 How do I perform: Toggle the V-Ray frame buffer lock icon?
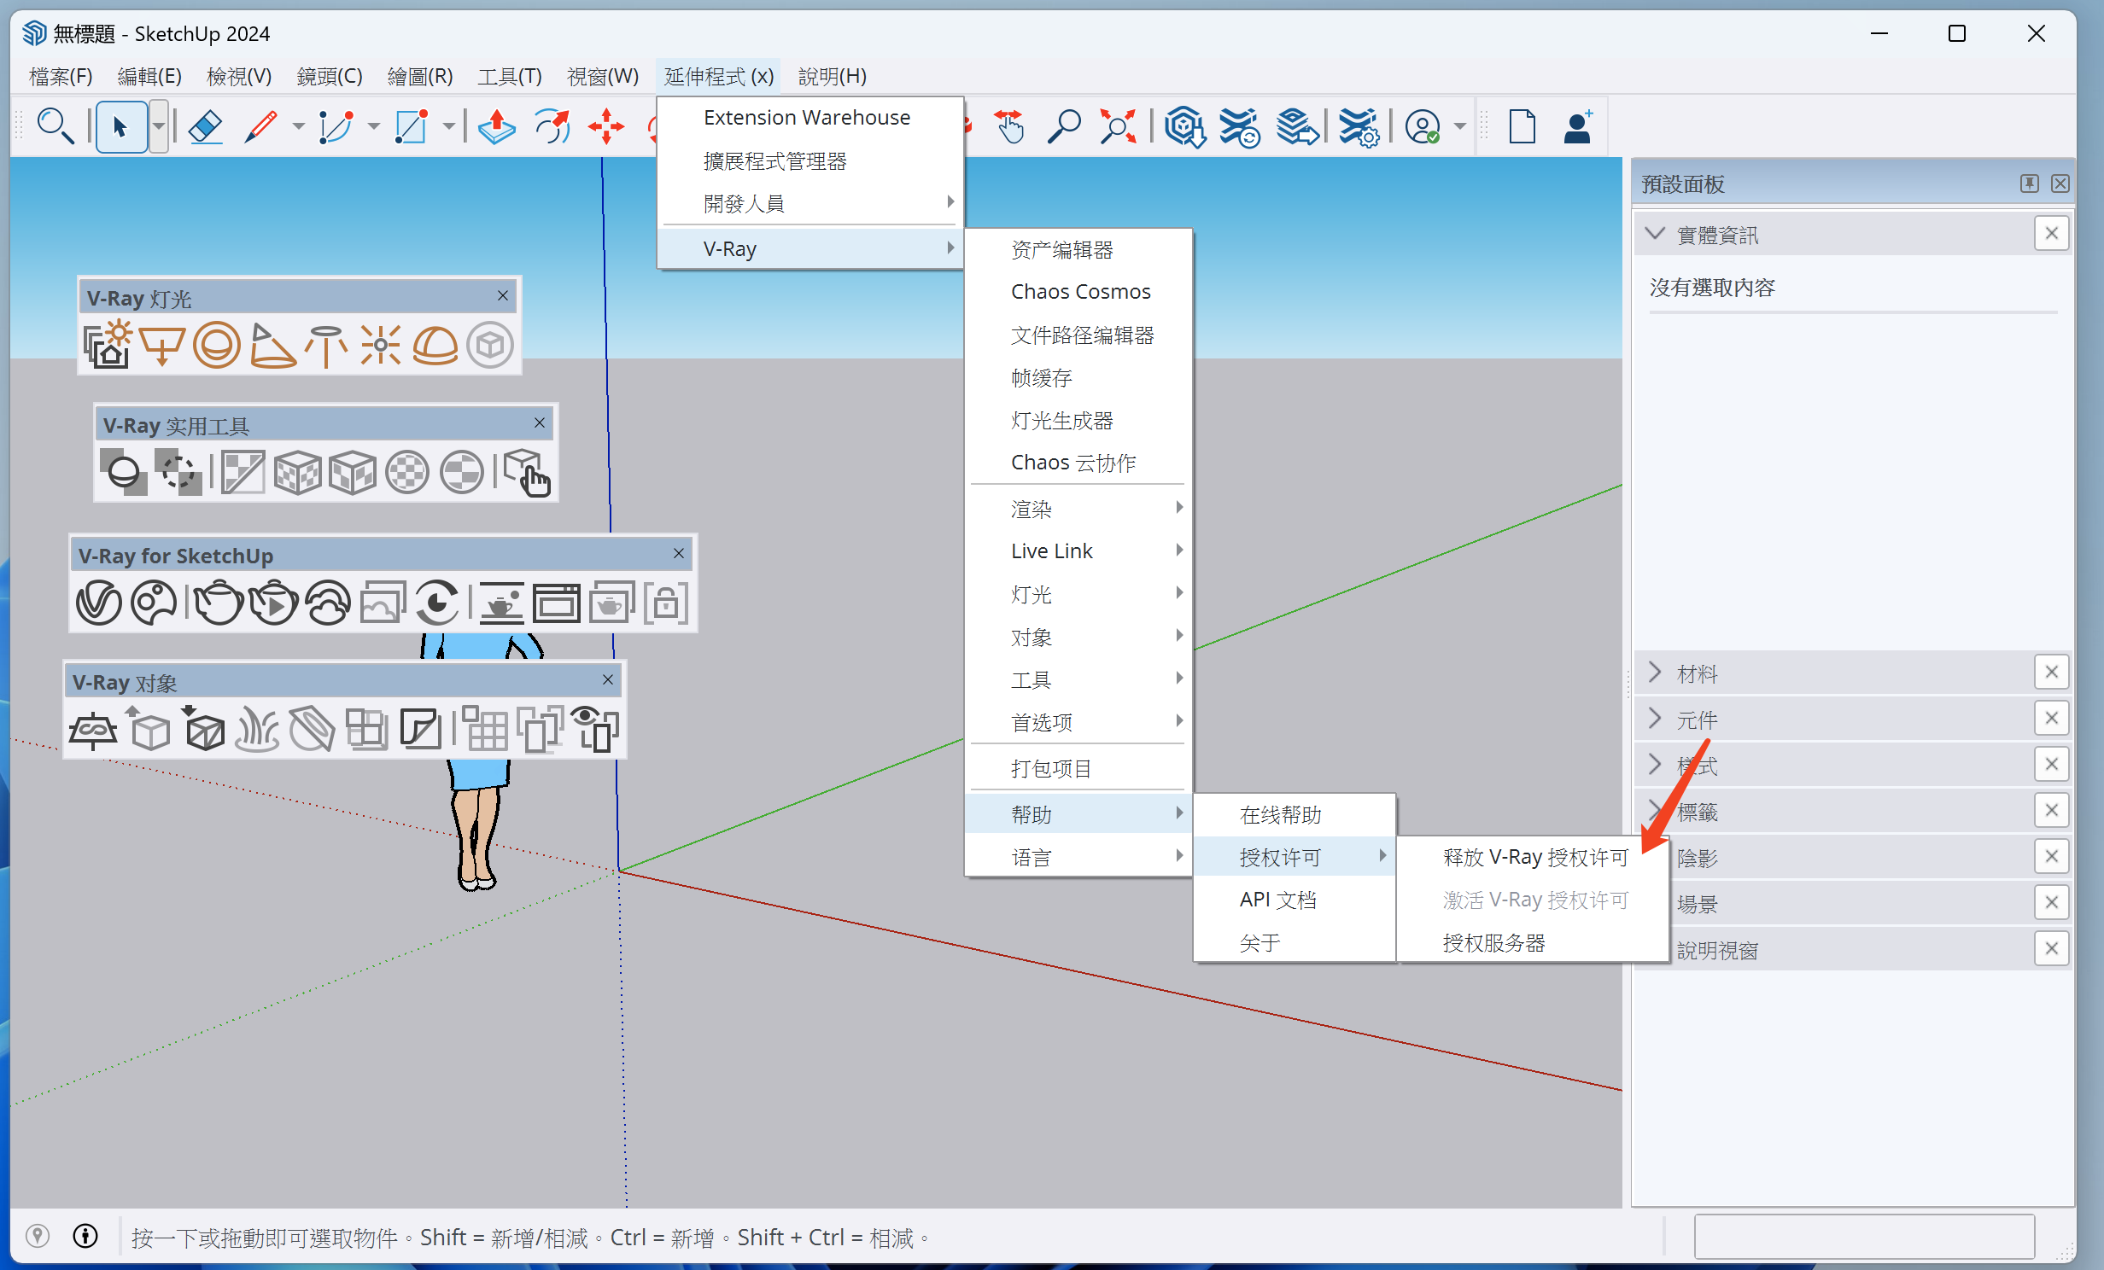coord(666,603)
